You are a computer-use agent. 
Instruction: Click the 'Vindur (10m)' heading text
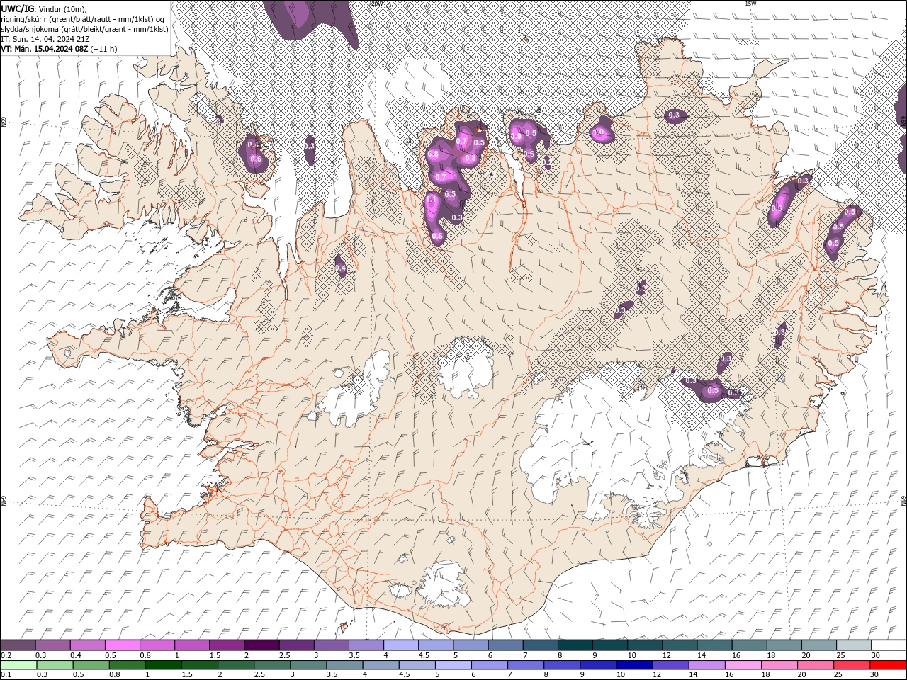pos(61,8)
